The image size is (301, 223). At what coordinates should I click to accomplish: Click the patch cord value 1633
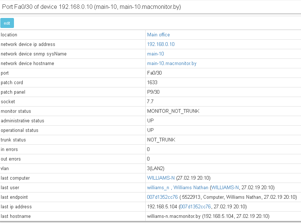click(152, 83)
